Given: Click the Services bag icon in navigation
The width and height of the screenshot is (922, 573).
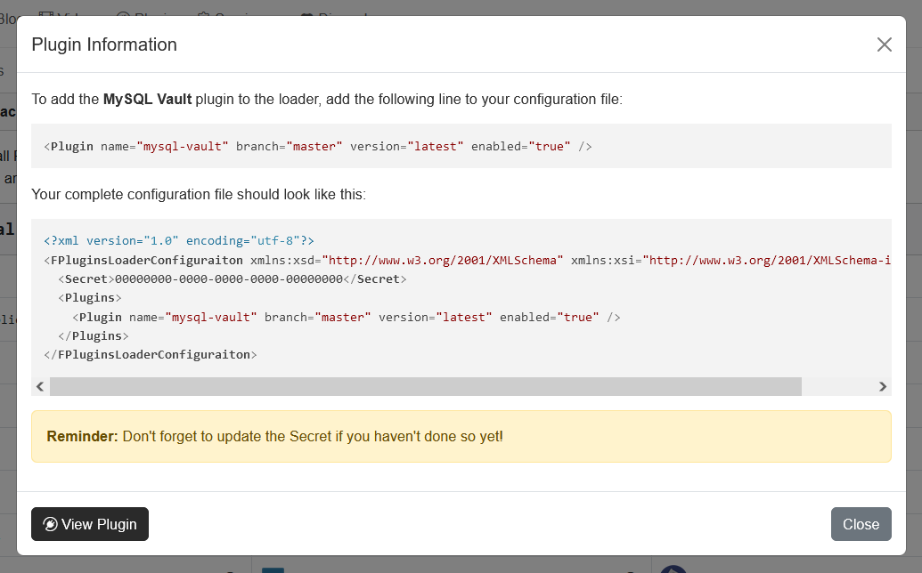Looking at the screenshot, I should click(x=203, y=15).
